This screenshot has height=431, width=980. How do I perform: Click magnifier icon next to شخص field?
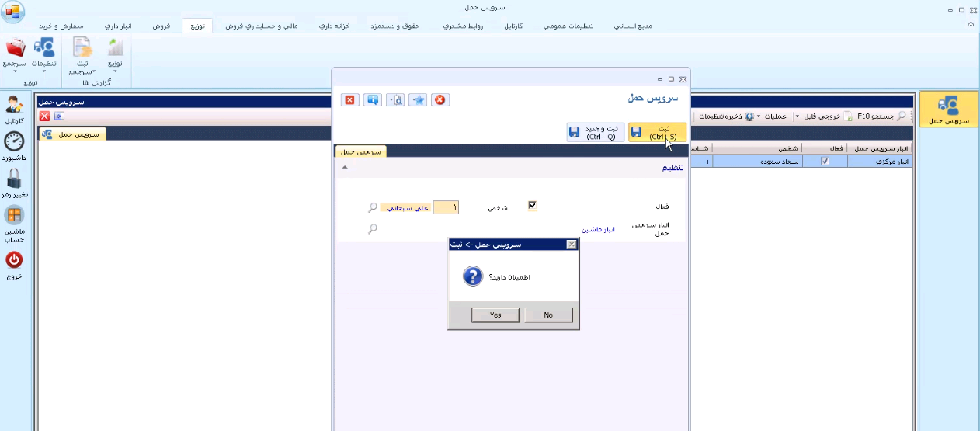pos(373,208)
